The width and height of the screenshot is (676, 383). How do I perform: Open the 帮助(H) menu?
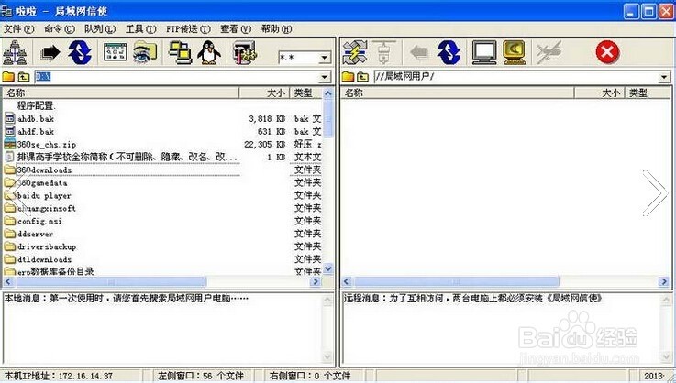tap(276, 29)
